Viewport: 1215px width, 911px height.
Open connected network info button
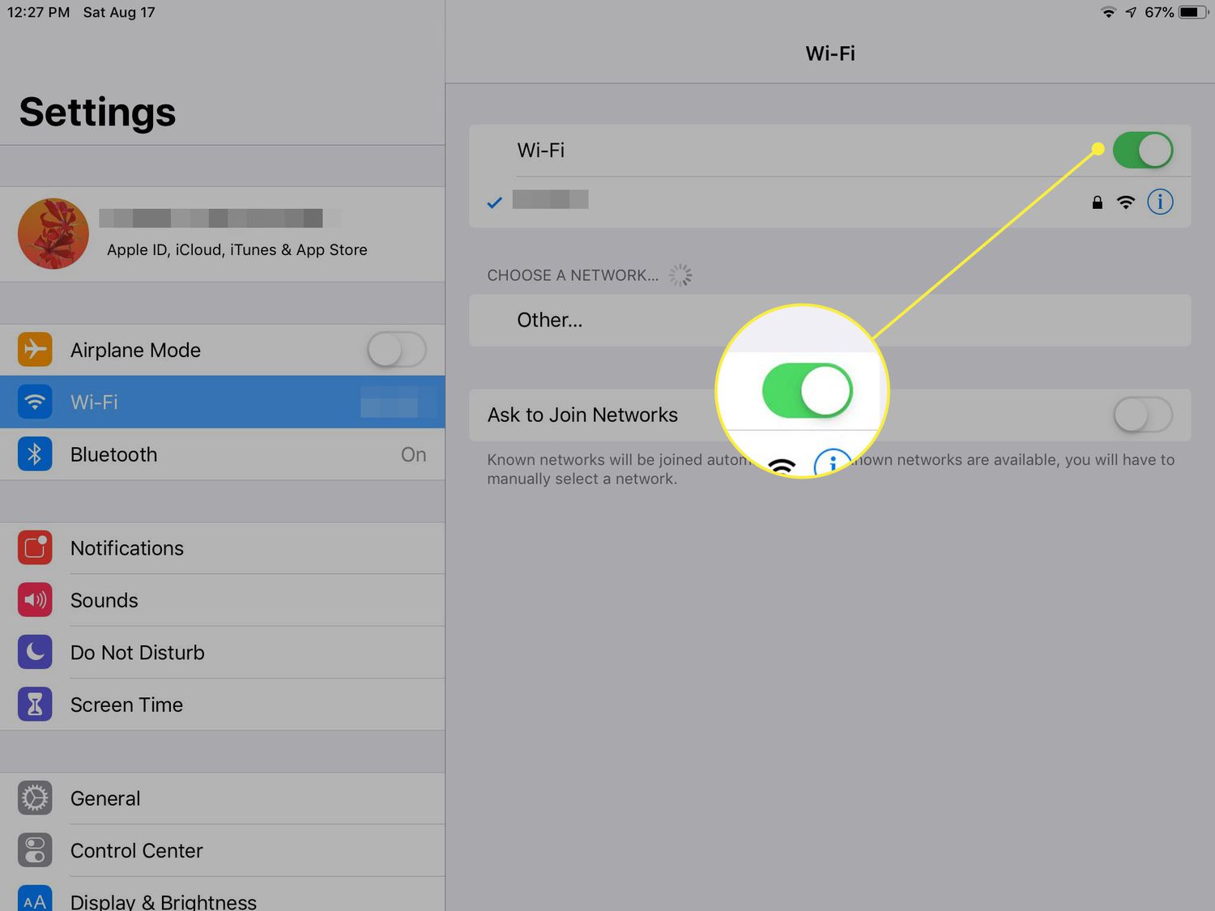tap(1160, 202)
